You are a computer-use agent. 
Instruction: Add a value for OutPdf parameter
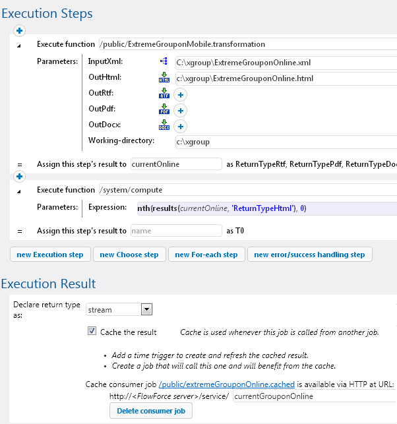[x=181, y=111]
